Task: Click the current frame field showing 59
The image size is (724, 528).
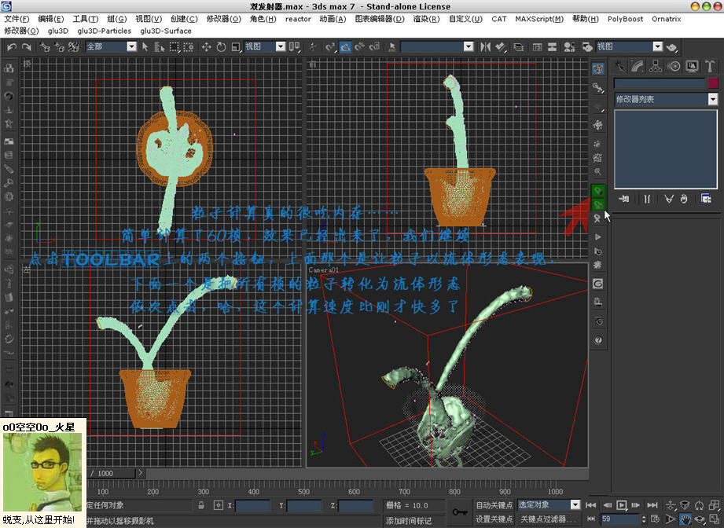Action: (x=620, y=519)
